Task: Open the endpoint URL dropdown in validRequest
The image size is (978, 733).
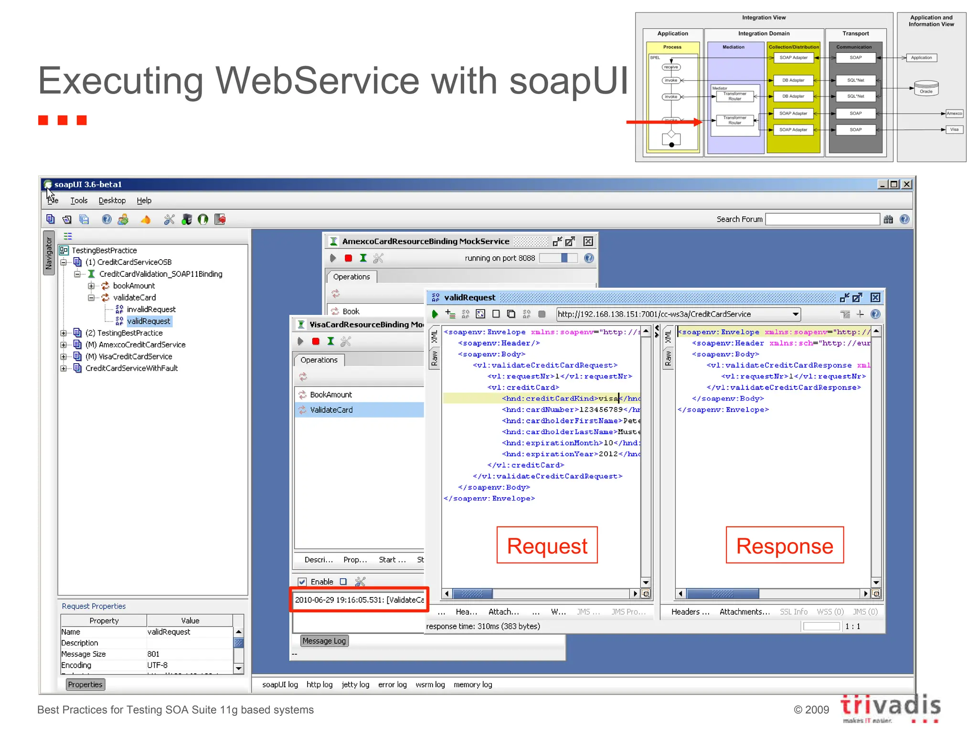Action: point(796,314)
